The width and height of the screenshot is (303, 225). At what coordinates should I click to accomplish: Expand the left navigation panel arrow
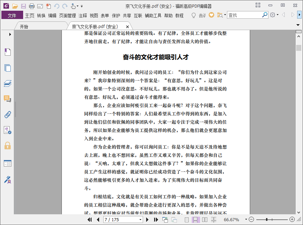[10, 35]
